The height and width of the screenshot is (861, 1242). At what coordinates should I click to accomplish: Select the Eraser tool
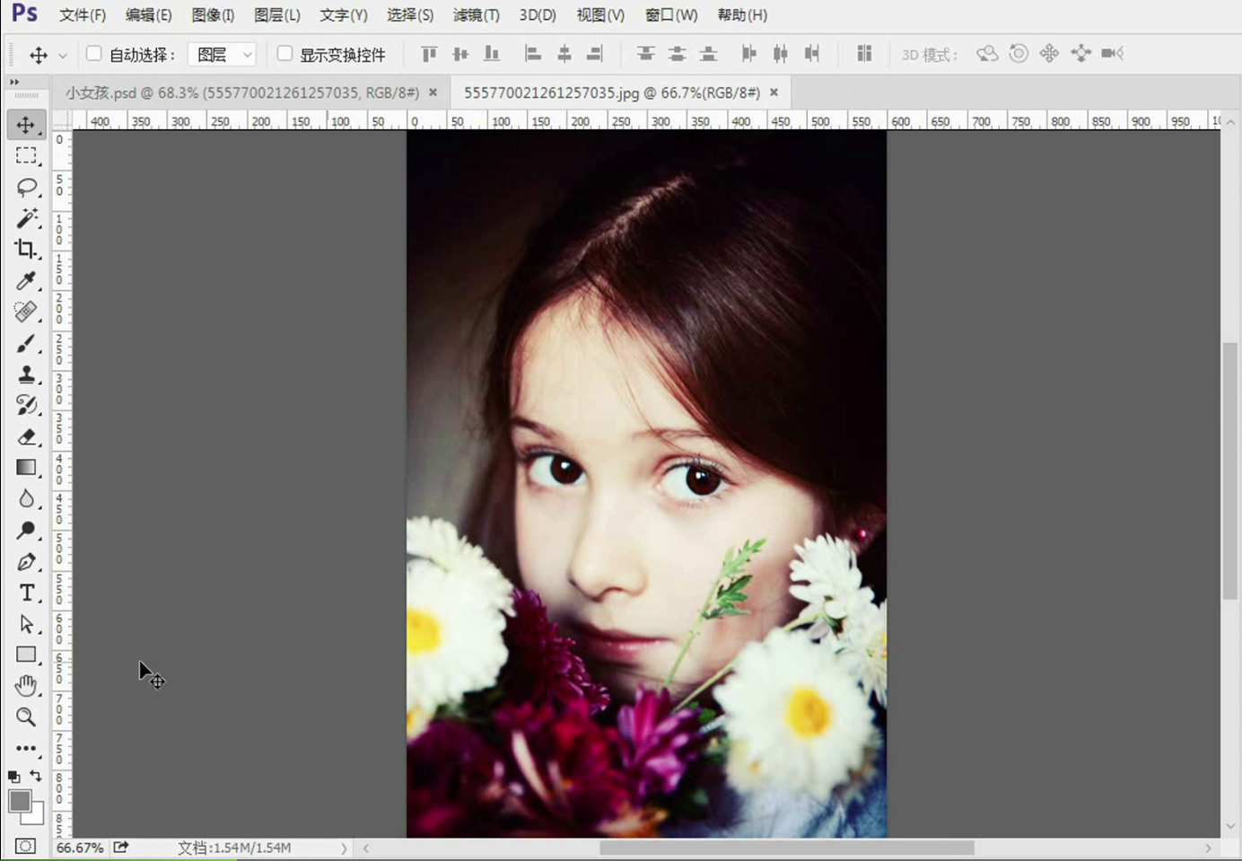[26, 436]
